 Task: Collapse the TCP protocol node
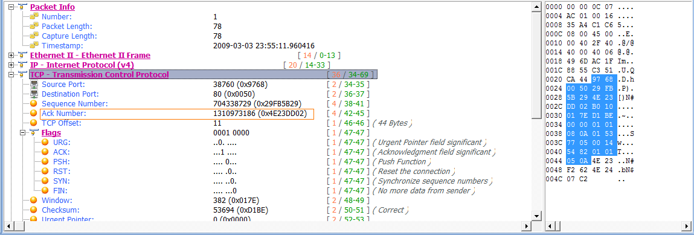(11, 74)
